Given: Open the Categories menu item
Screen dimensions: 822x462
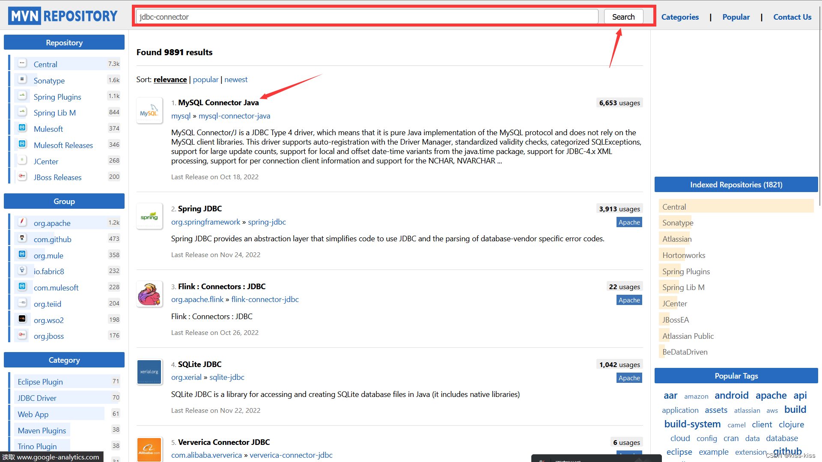Looking at the screenshot, I should coord(679,17).
